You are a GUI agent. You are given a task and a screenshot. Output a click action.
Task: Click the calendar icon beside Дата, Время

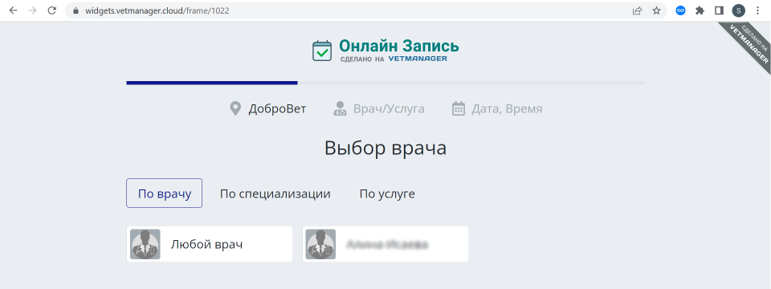pyautogui.click(x=459, y=108)
